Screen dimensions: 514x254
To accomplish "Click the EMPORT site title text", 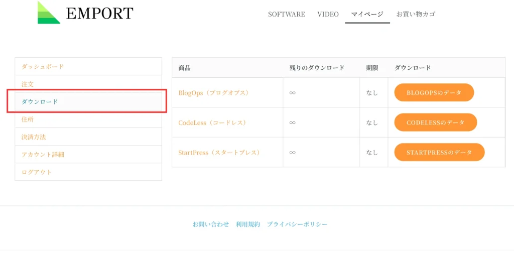I will pyautogui.click(x=99, y=14).
